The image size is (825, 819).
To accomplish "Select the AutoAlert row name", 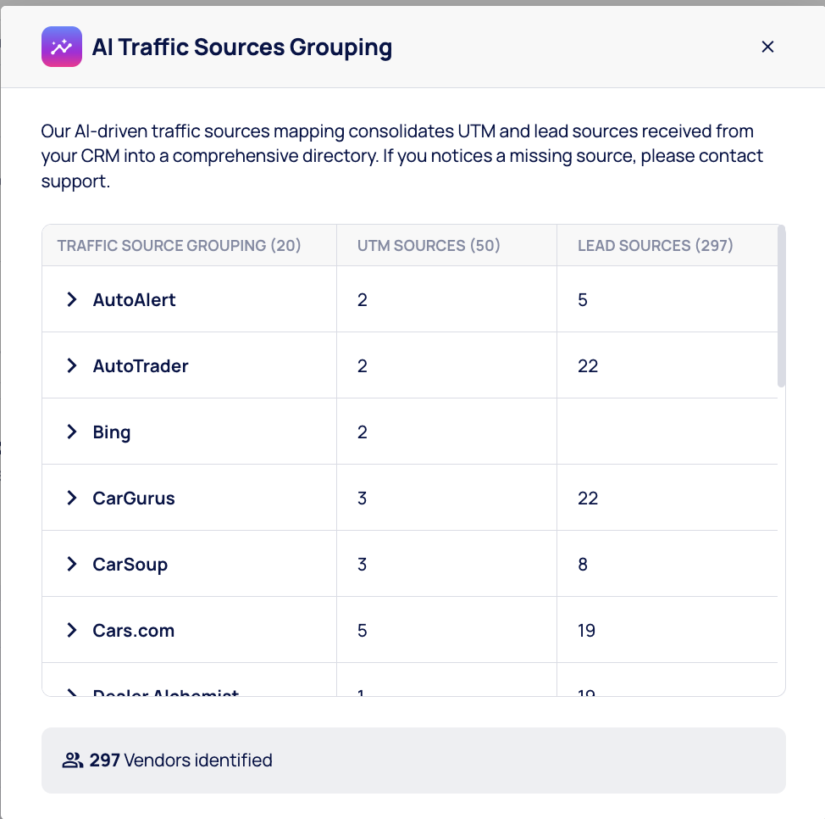I will point(134,299).
